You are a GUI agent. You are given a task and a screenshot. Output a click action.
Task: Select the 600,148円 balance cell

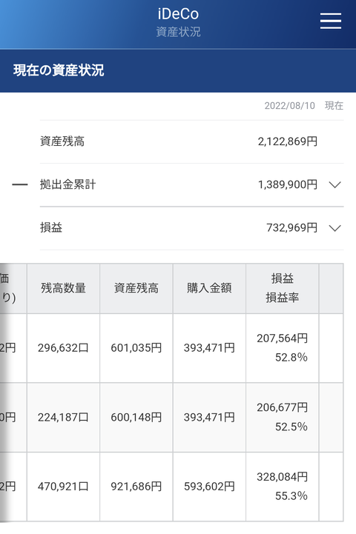tap(136, 417)
